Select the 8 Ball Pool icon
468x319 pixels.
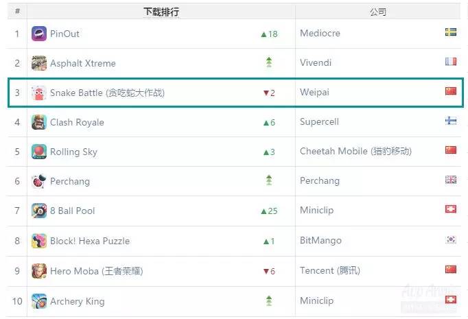click(39, 211)
